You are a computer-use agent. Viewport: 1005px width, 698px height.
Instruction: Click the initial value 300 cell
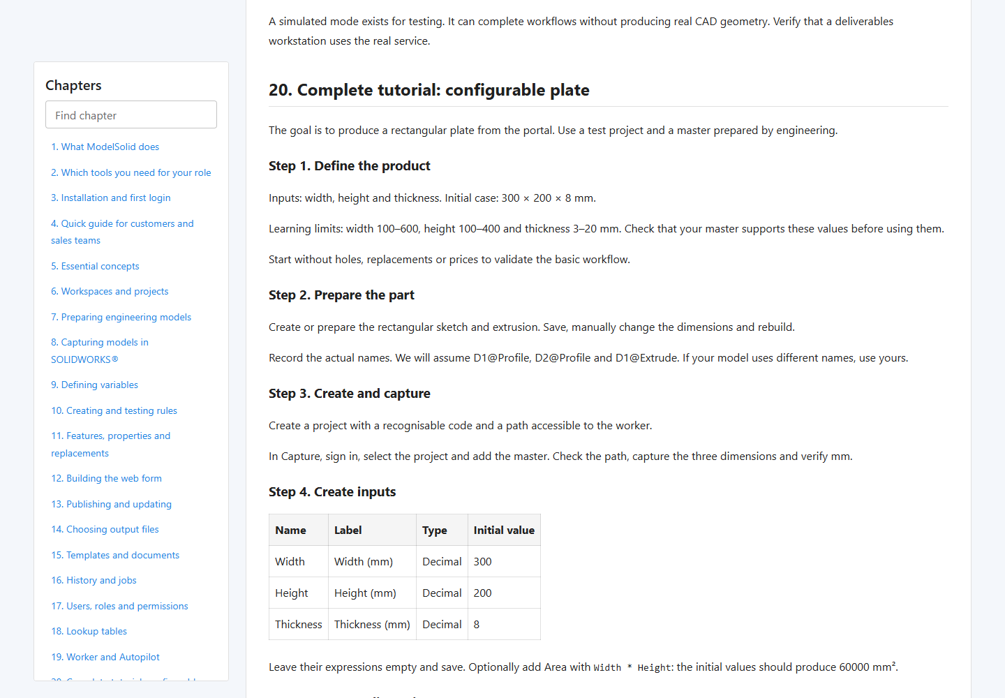504,561
